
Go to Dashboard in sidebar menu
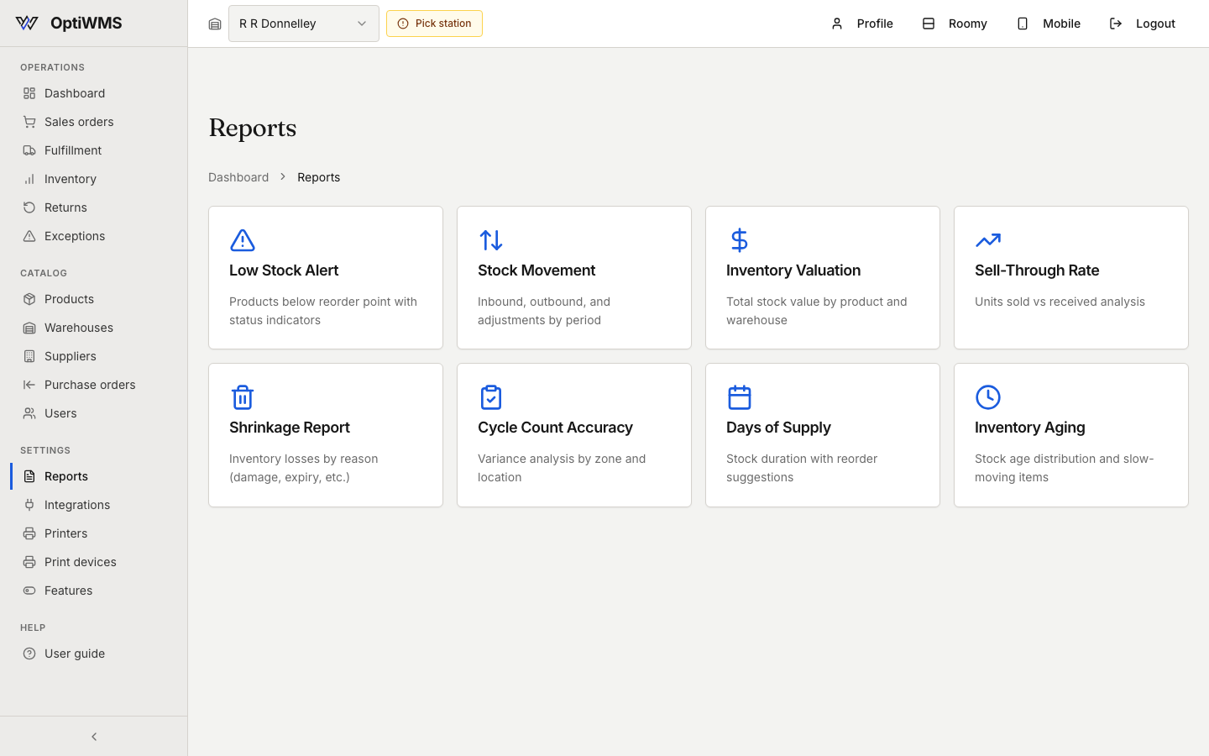(x=94, y=93)
